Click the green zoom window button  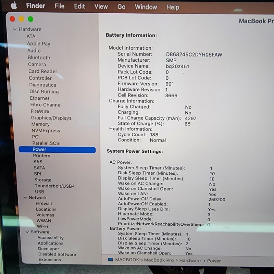coord(30,19)
